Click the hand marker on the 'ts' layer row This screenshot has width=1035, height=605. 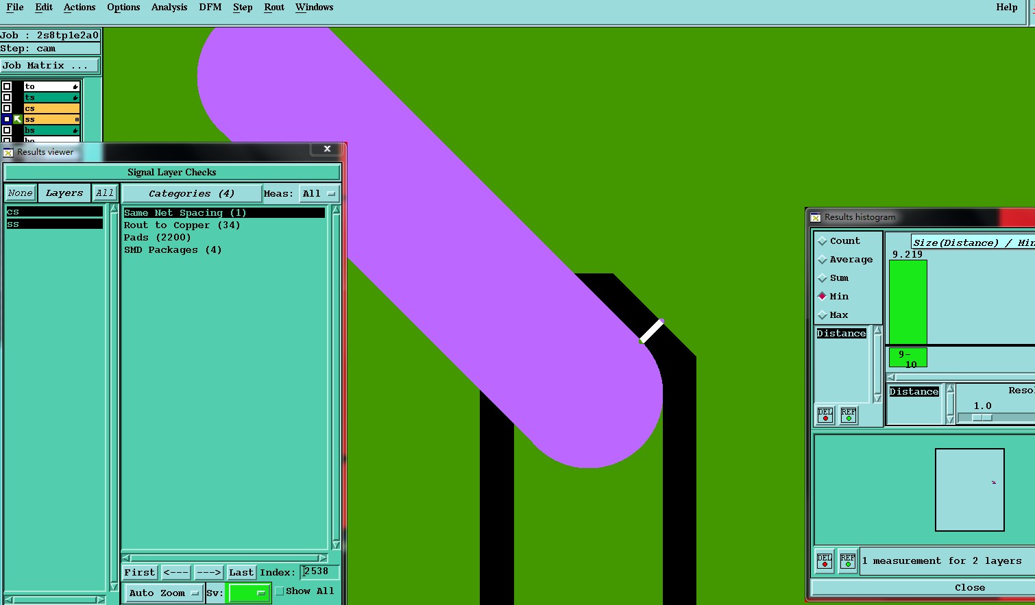pyautogui.click(x=75, y=98)
